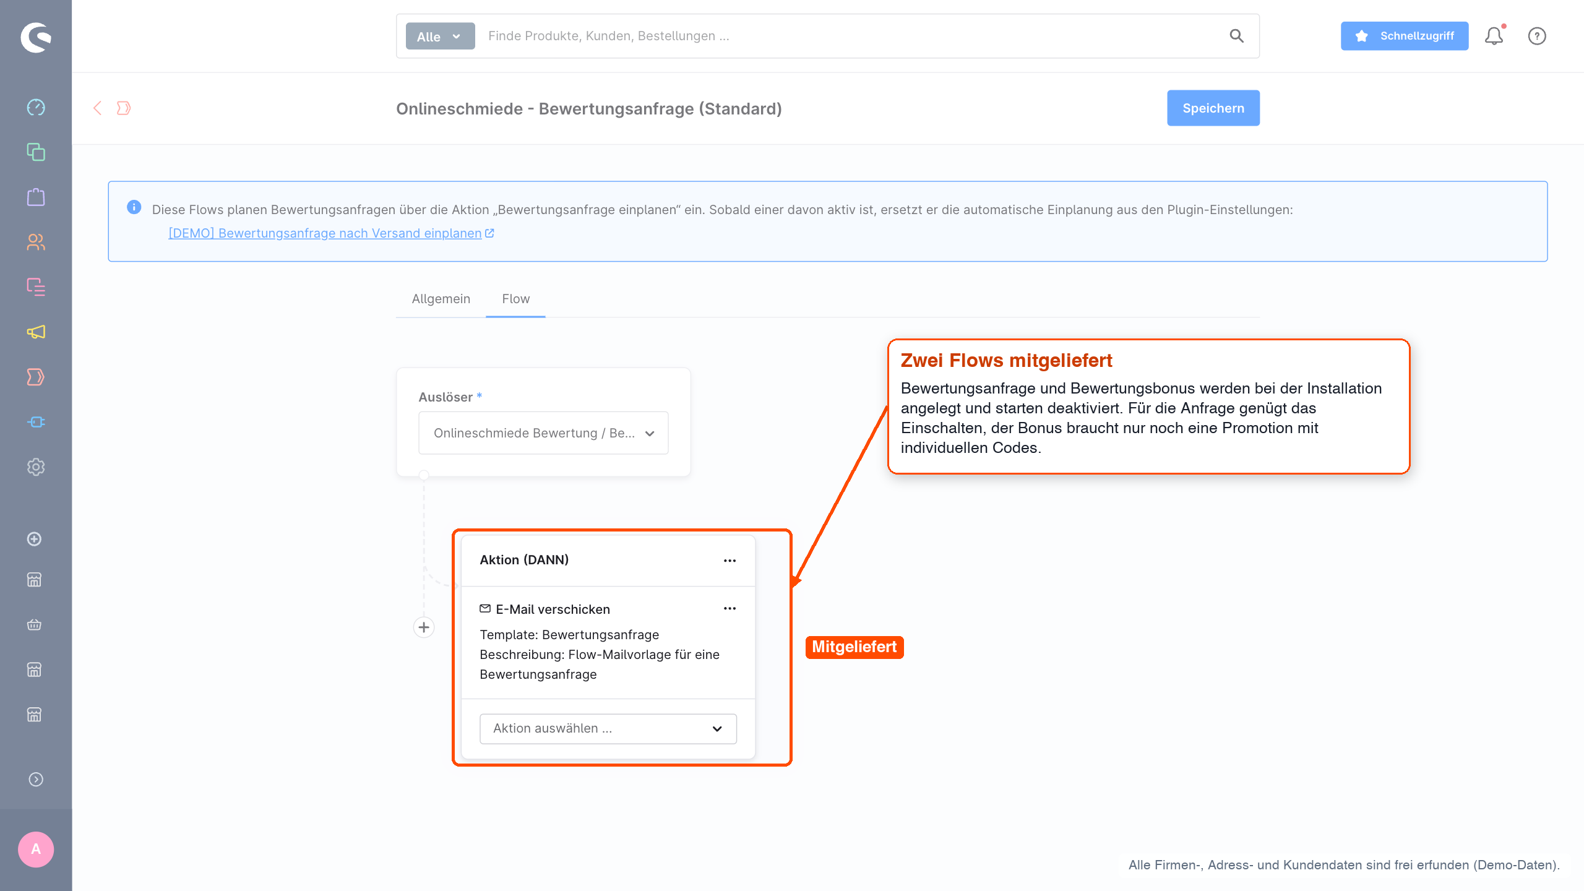Open the help question mark icon
1584x891 pixels.
click(x=1537, y=36)
